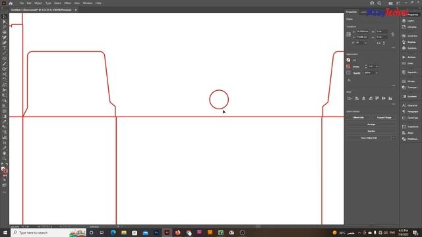Select the Ellipse shape tool
The image size is (422, 237).
tap(5, 59)
